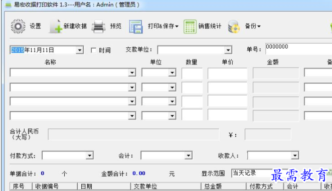Click the 新建收据 toolbar label
332x191 pixels.
coord(75,26)
